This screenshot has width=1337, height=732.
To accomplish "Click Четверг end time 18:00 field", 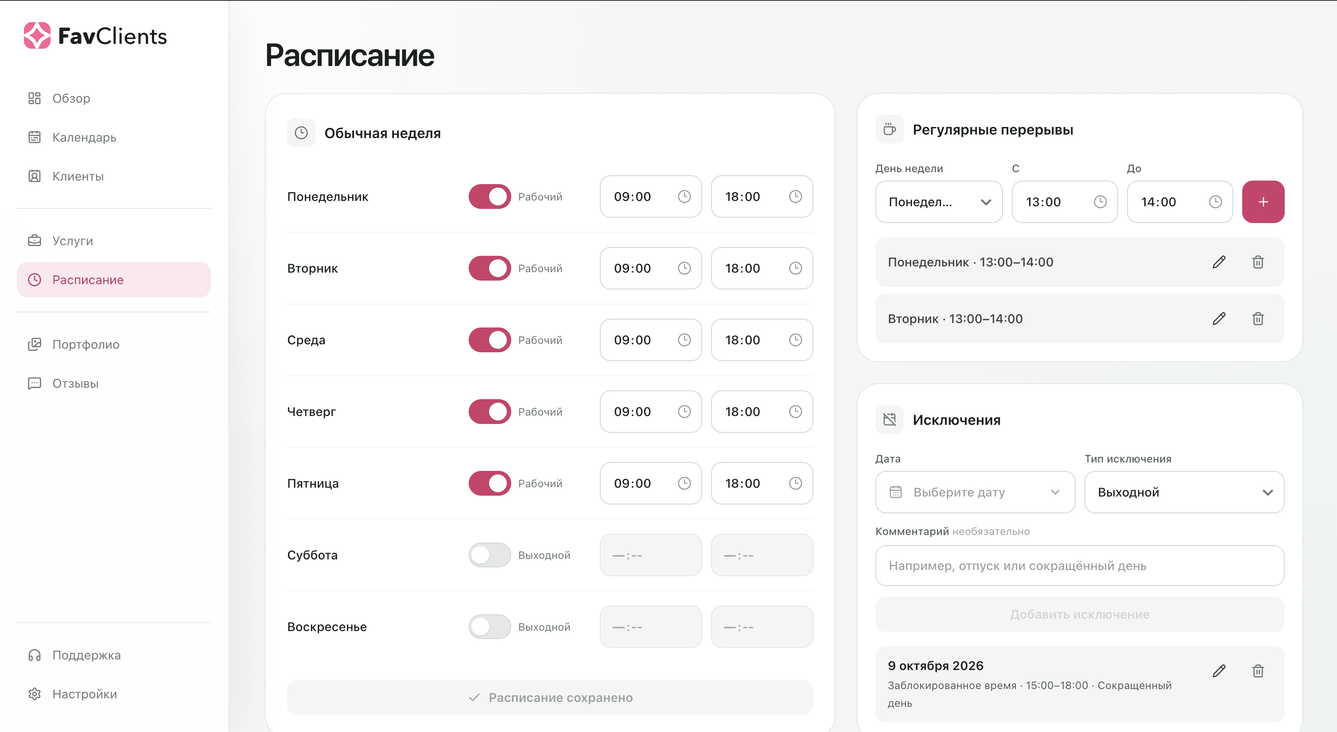I will (762, 412).
